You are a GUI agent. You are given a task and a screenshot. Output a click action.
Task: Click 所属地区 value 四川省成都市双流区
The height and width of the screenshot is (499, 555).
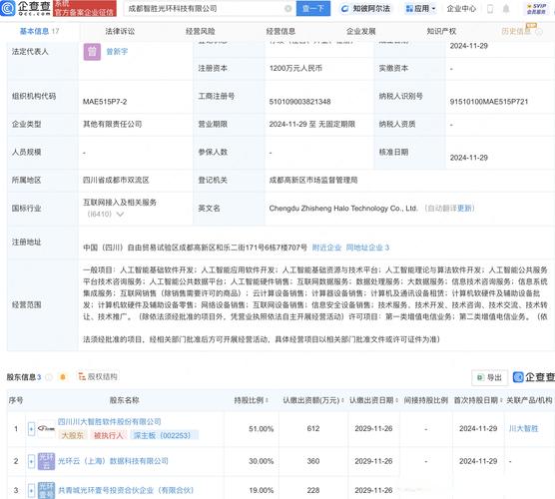[x=116, y=180]
